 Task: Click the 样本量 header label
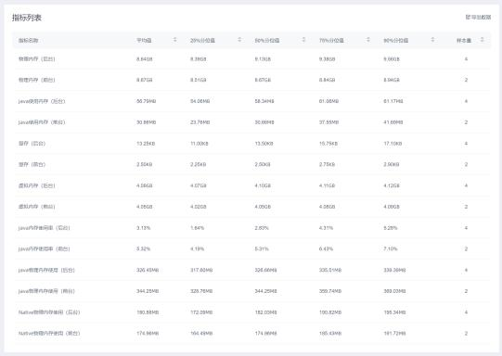(464, 40)
